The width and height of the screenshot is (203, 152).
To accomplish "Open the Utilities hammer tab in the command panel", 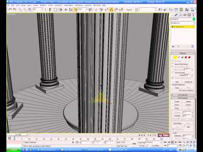I will [x=193, y=15].
